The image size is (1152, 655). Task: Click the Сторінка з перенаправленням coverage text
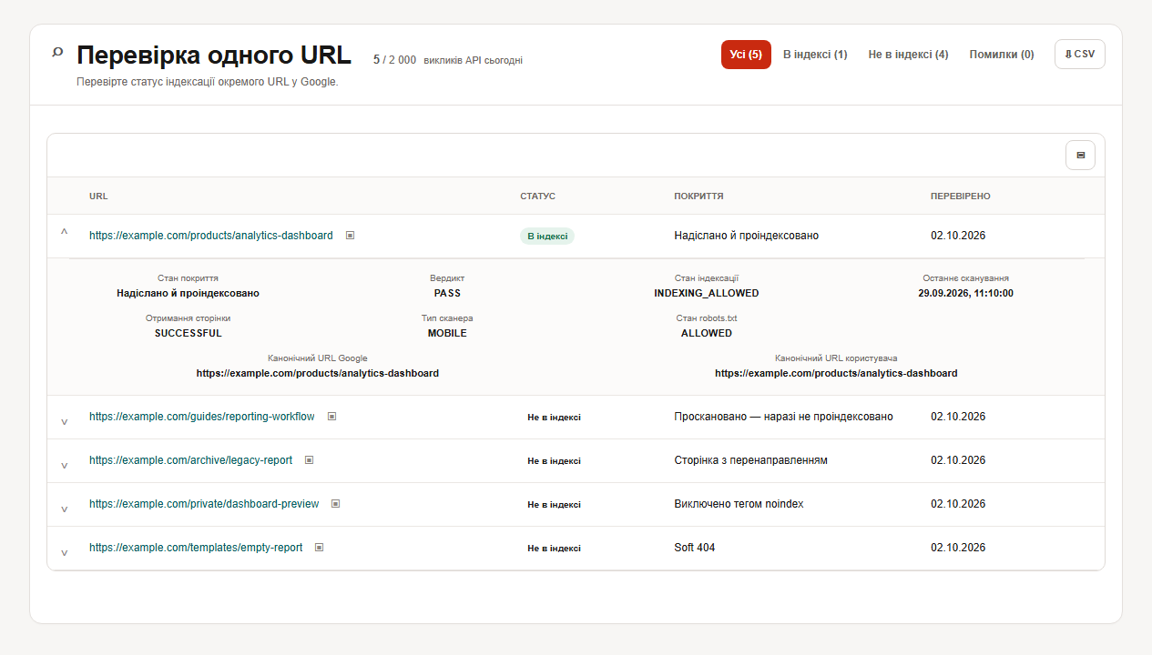click(750, 460)
